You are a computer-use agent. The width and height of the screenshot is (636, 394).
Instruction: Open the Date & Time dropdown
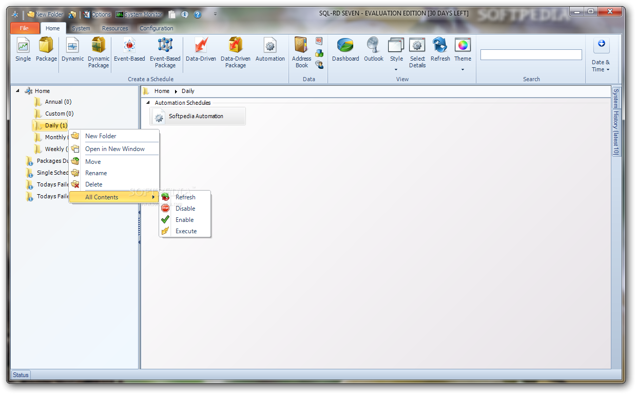click(x=601, y=55)
